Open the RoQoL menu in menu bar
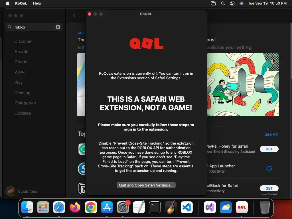This screenshot has width=292, height=219. tap(21, 3)
